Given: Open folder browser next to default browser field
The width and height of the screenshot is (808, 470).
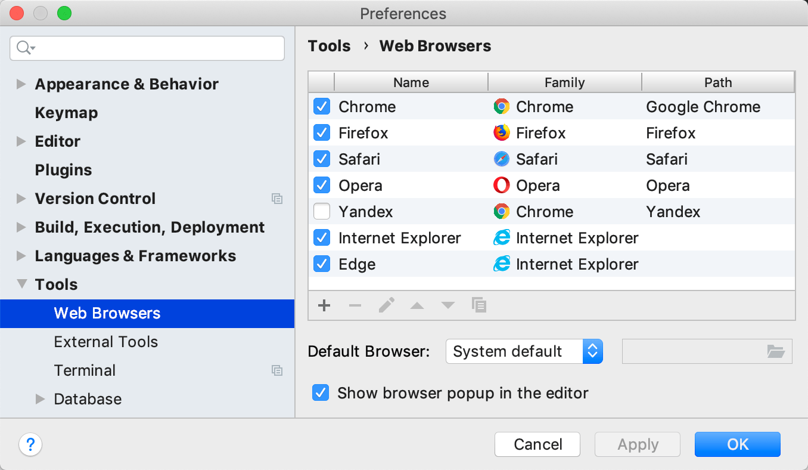Looking at the screenshot, I should click(x=776, y=351).
